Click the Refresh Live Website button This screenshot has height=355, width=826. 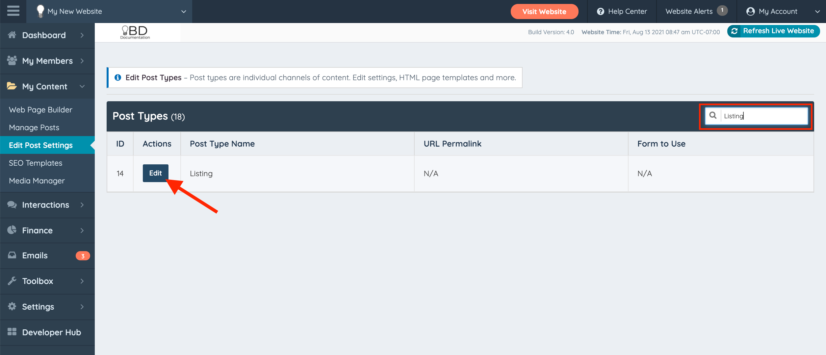click(x=773, y=31)
